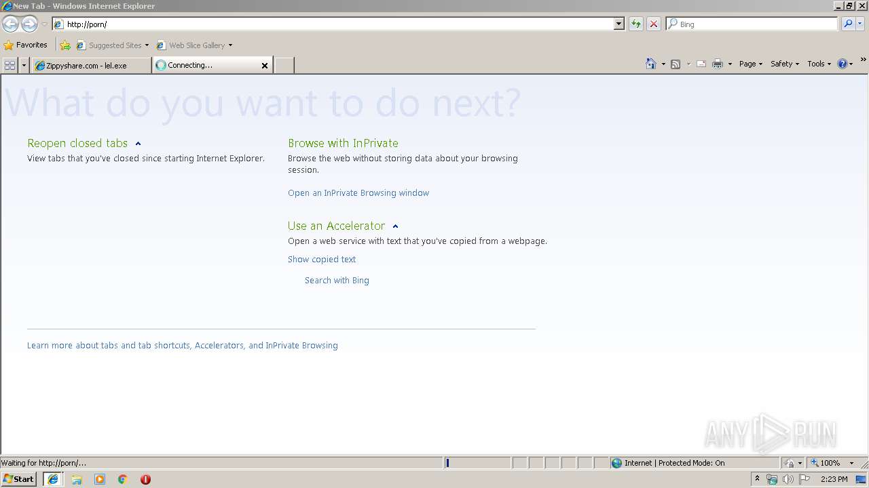Click the Add to Favorites Bar icon

tap(65, 45)
